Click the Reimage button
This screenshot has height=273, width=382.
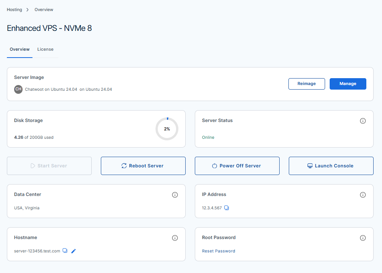[306, 84]
